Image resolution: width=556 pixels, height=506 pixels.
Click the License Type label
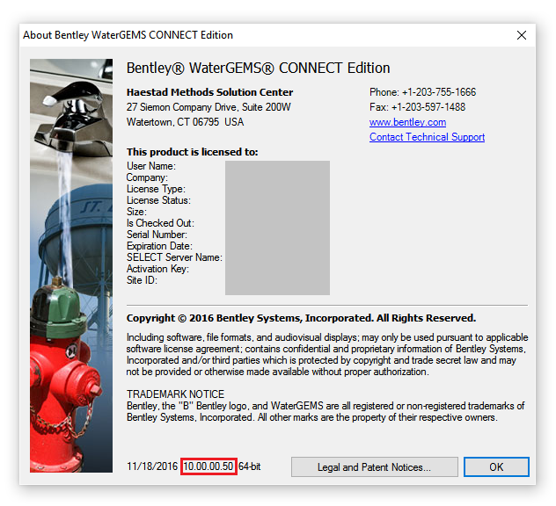point(156,189)
